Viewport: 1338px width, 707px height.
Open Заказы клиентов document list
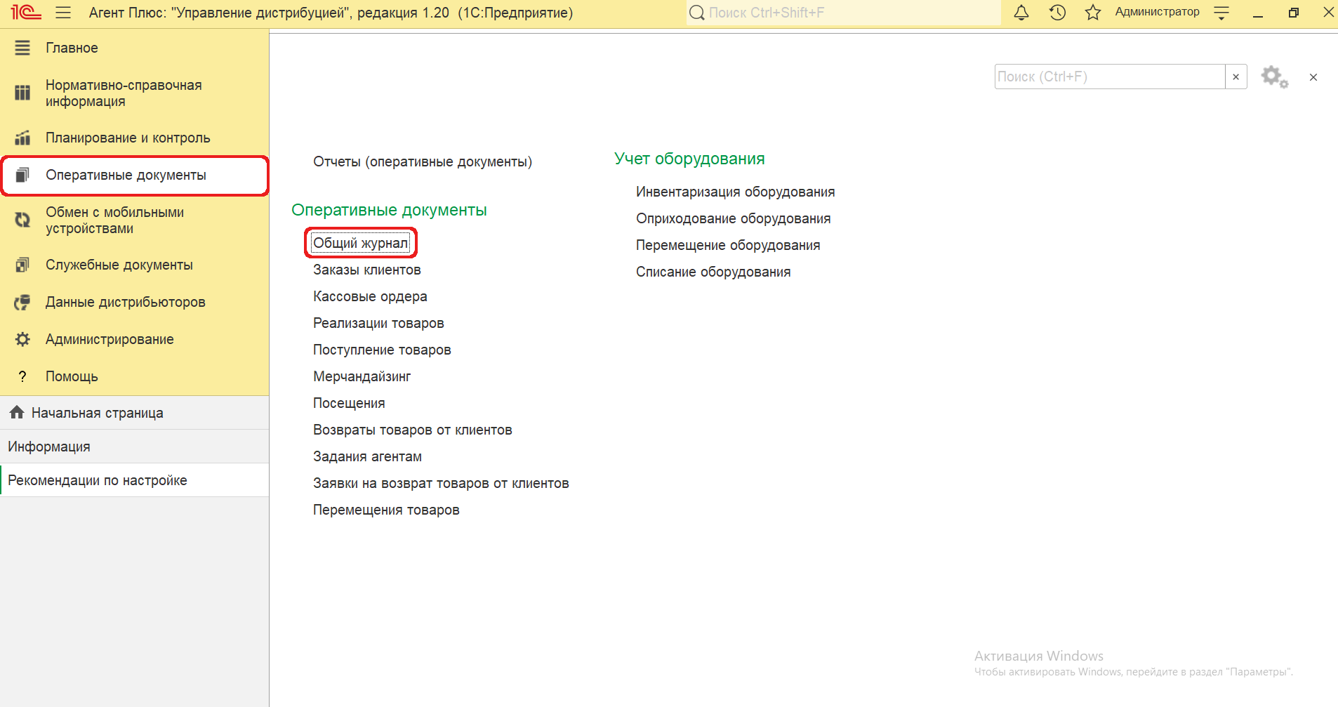(366, 270)
